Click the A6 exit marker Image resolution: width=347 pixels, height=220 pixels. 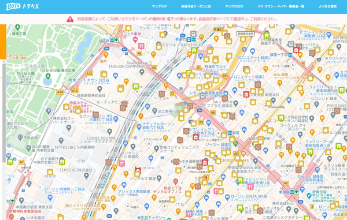(x=139, y=53)
